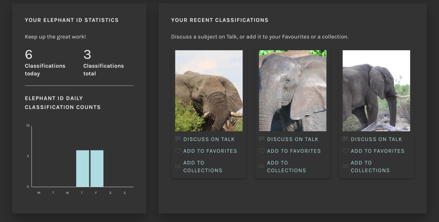Open the side-view tusked elephant thumbnail

pos(376,91)
